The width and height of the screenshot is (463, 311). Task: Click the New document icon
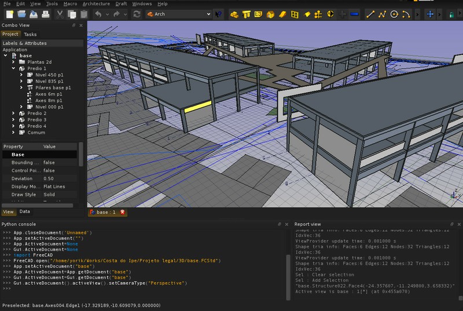click(9, 14)
